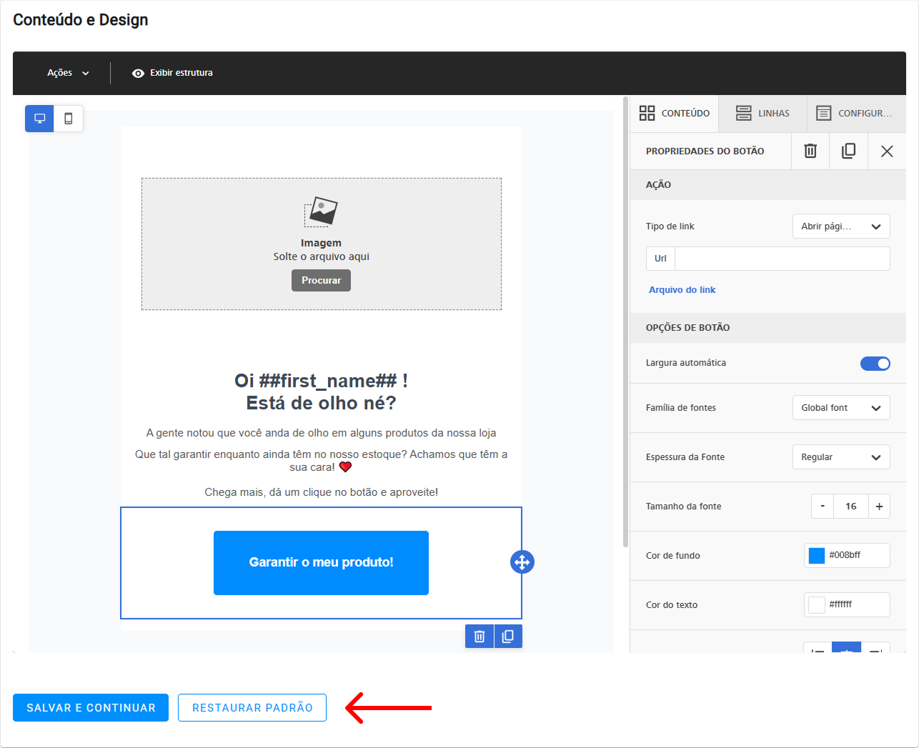919x748 pixels.
Task: Open the LINHAS tab
Action: [x=762, y=113]
